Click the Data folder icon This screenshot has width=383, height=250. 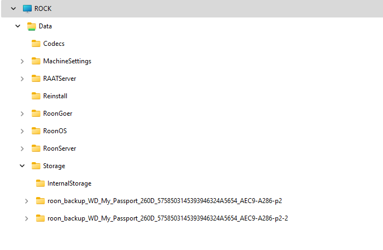click(x=32, y=26)
